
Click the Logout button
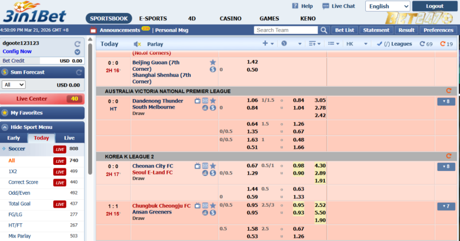click(x=434, y=6)
